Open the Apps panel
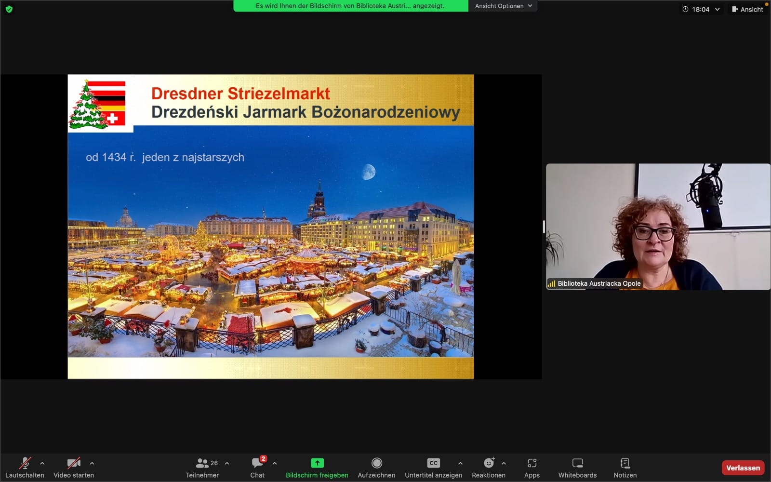The height and width of the screenshot is (482, 771). (532, 468)
